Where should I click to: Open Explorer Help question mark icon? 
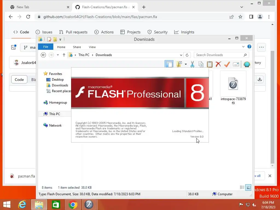pos(249,46)
